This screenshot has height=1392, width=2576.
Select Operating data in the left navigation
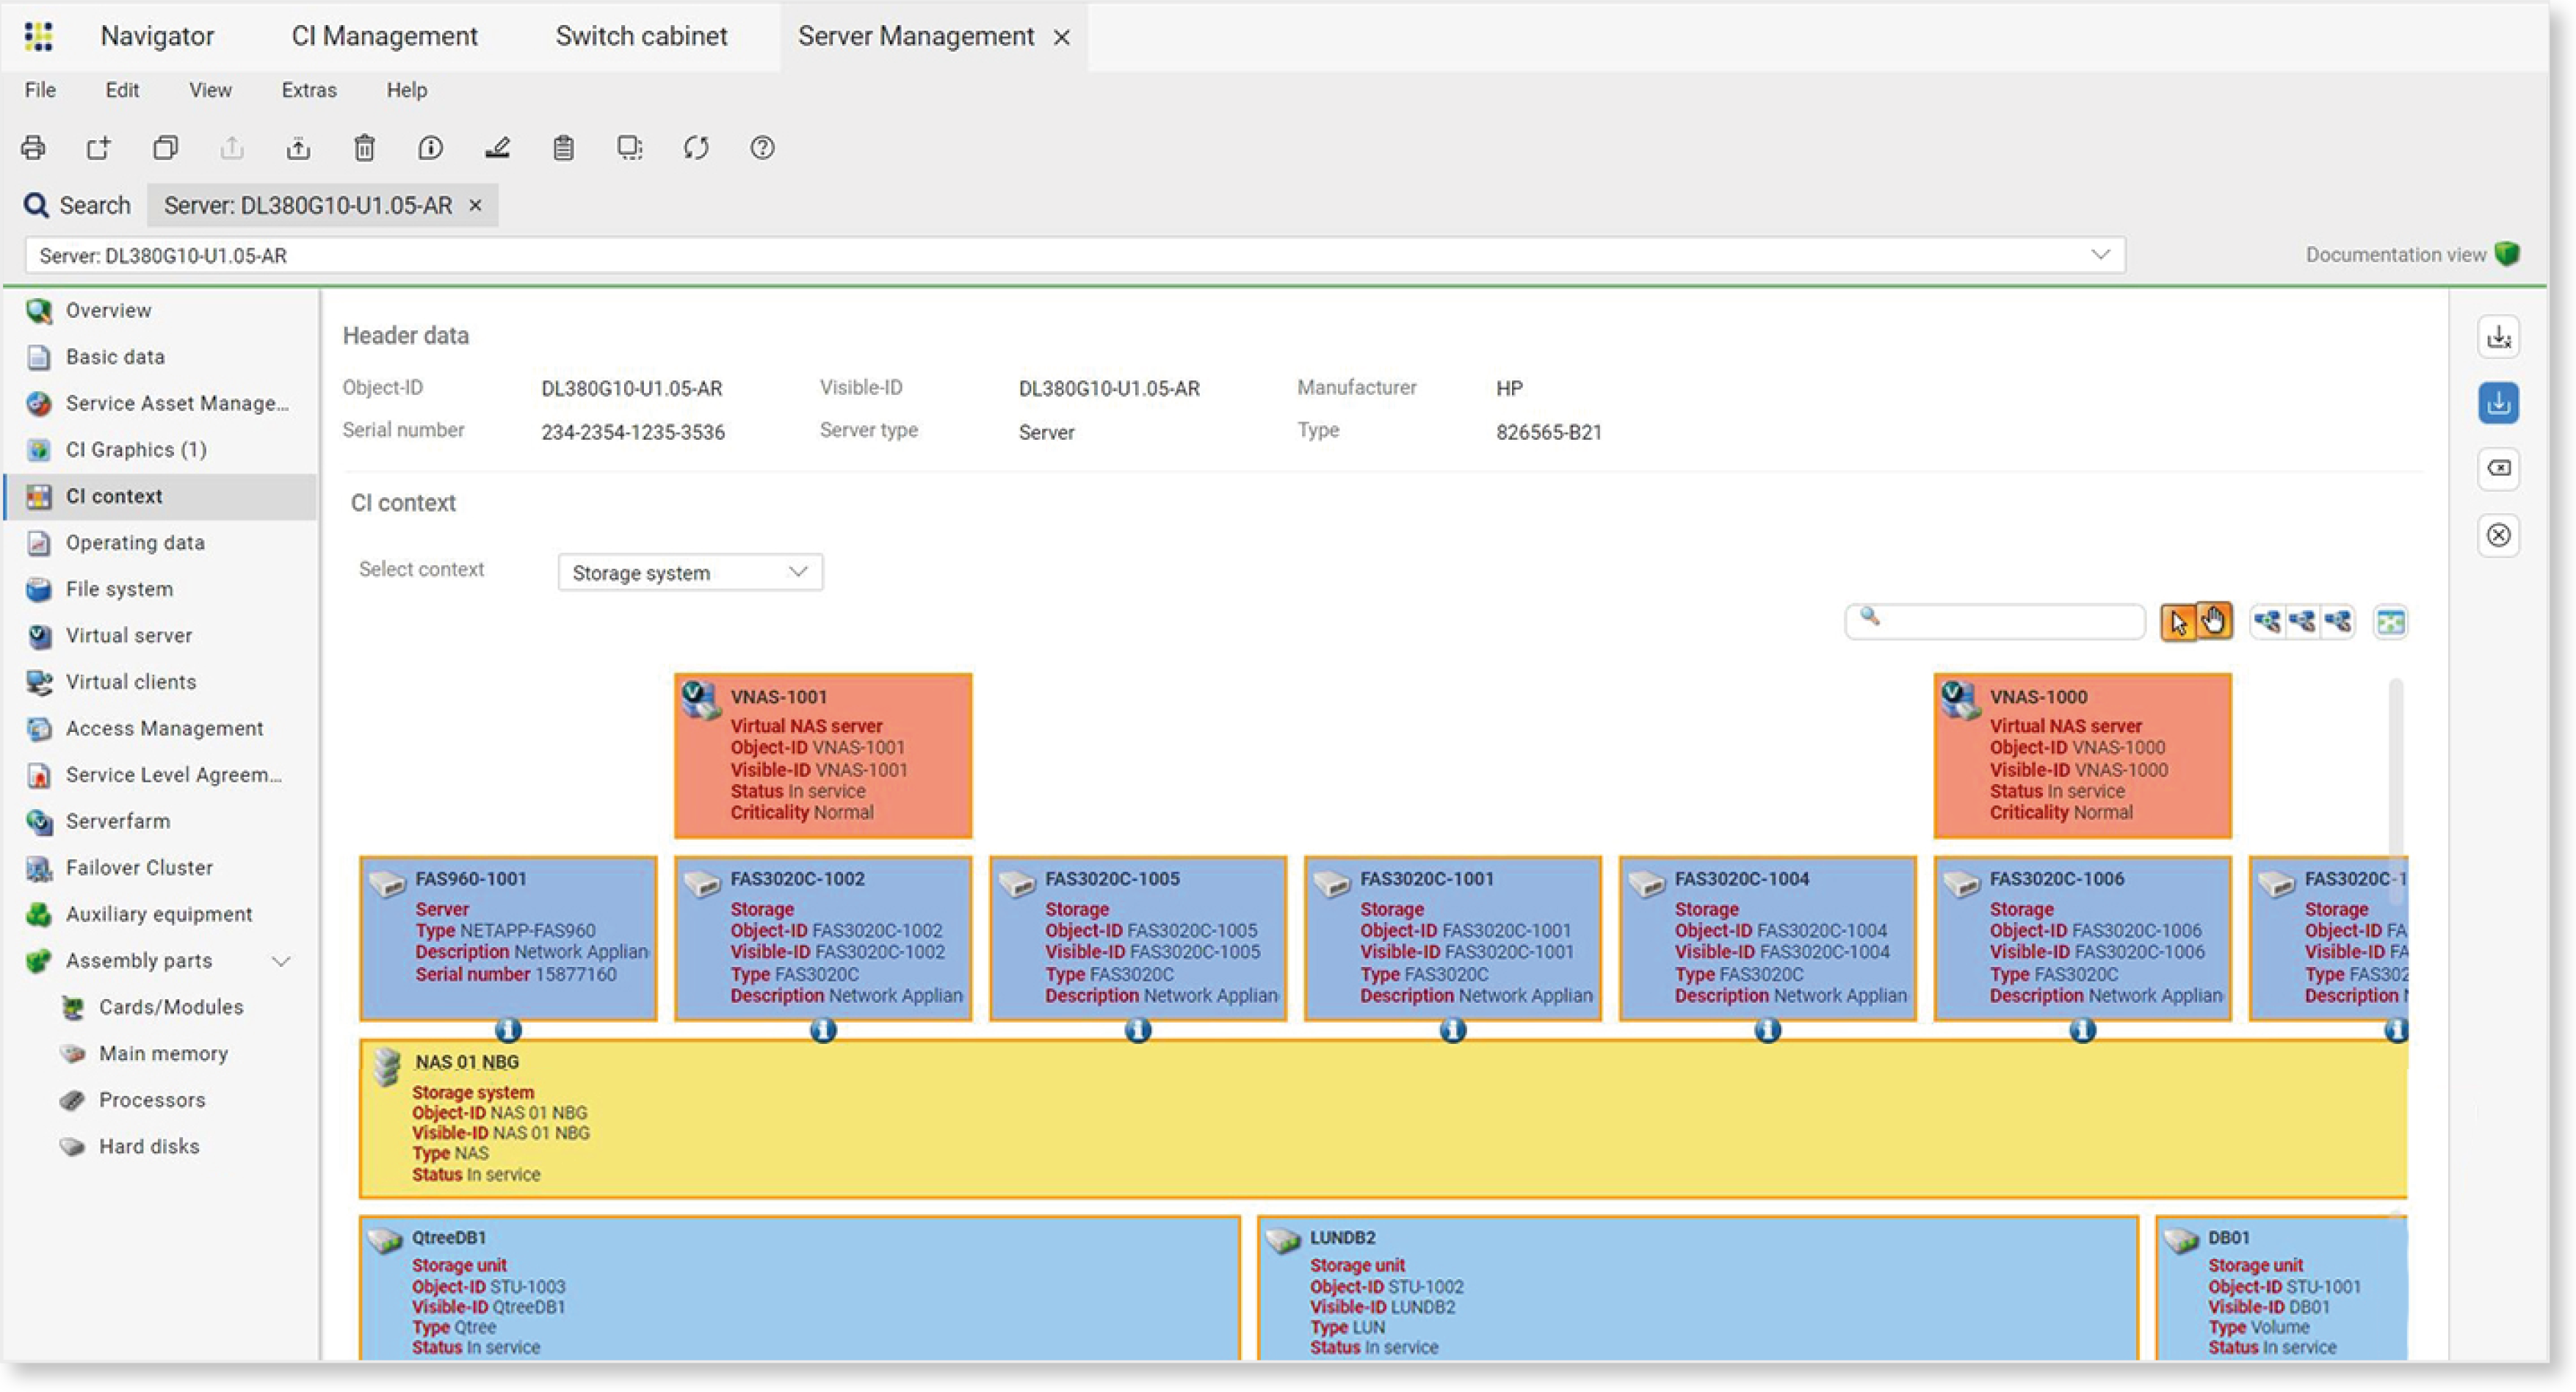click(x=136, y=542)
